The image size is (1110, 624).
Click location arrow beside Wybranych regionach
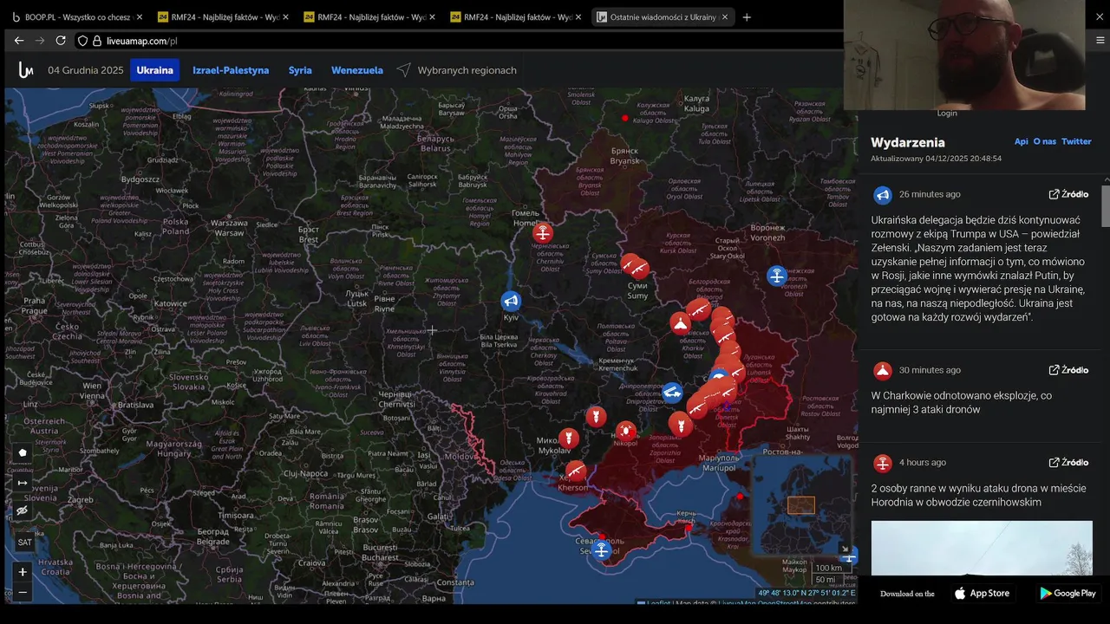coord(404,70)
